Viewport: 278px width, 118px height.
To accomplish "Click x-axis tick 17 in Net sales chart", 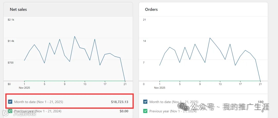I will tap(105, 84).
